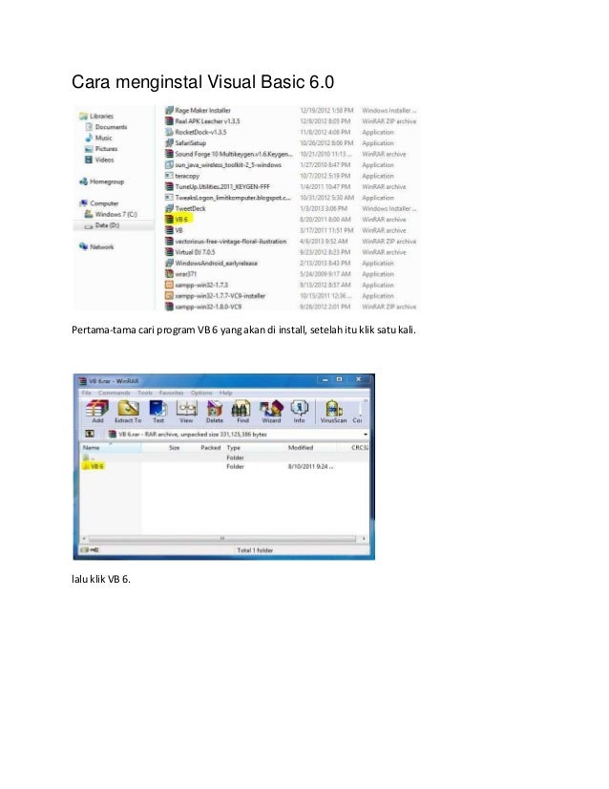Select the SafariSetup file

pos(185,143)
